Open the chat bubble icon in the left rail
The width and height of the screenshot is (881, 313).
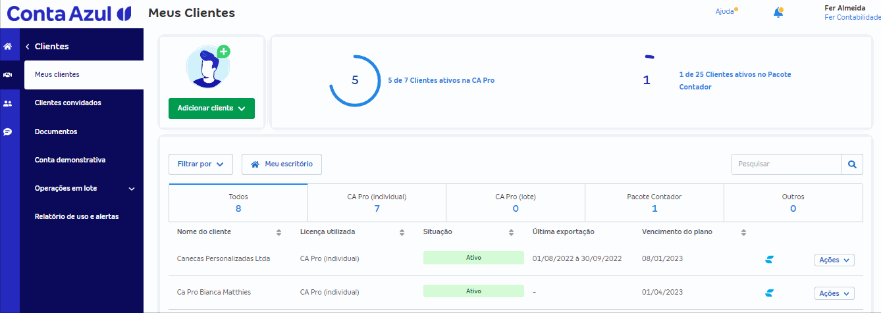tap(8, 132)
